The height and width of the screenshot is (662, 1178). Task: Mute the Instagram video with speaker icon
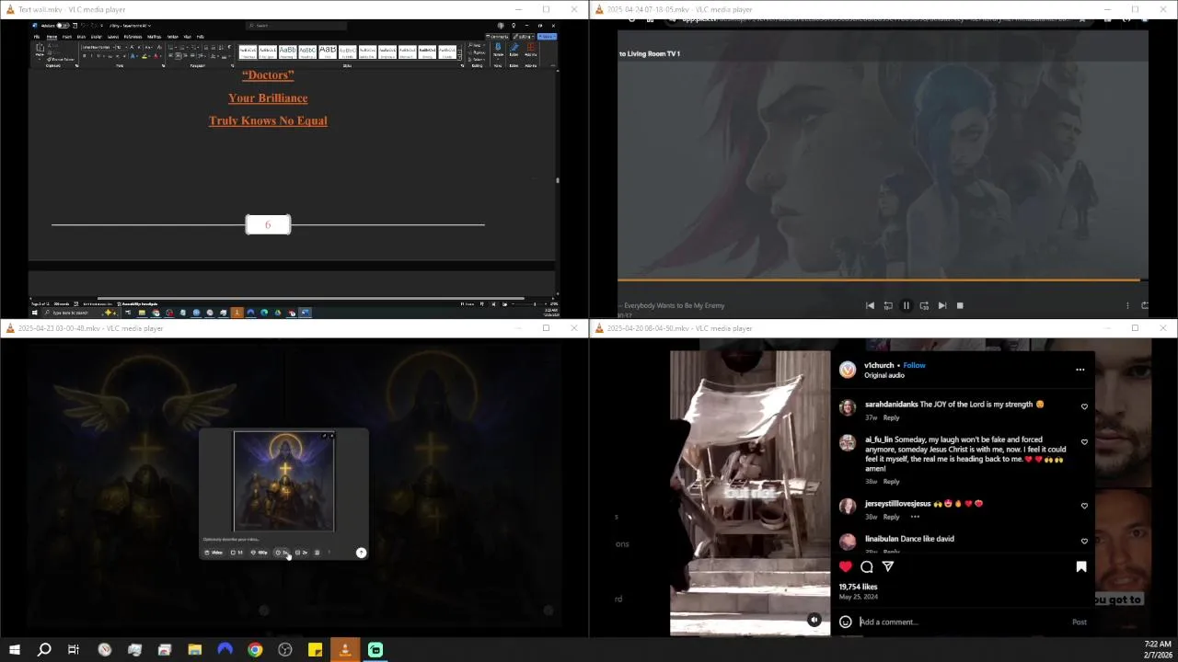(814, 620)
